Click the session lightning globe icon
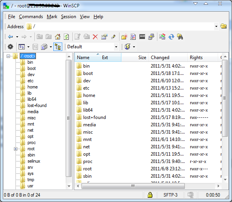232x202 pixels. coord(127,47)
